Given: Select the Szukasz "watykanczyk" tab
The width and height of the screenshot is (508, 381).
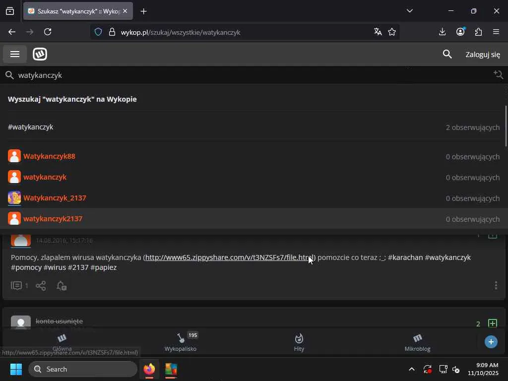Looking at the screenshot, I should point(78,11).
